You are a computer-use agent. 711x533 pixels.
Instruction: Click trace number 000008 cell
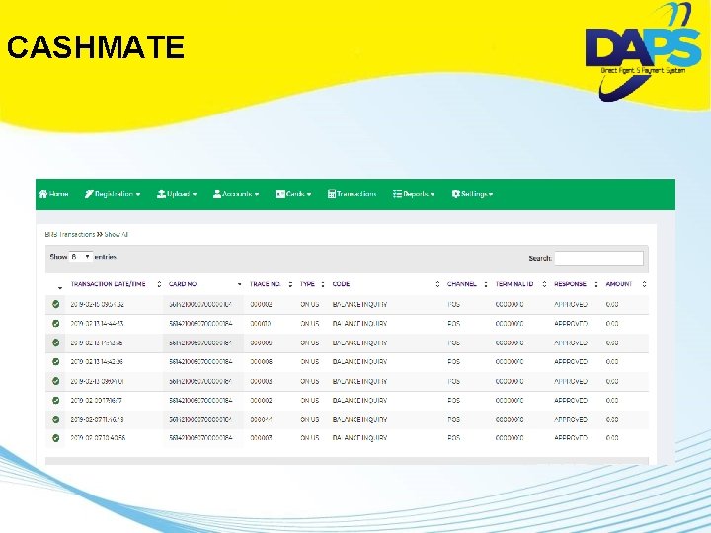point(261,362)
